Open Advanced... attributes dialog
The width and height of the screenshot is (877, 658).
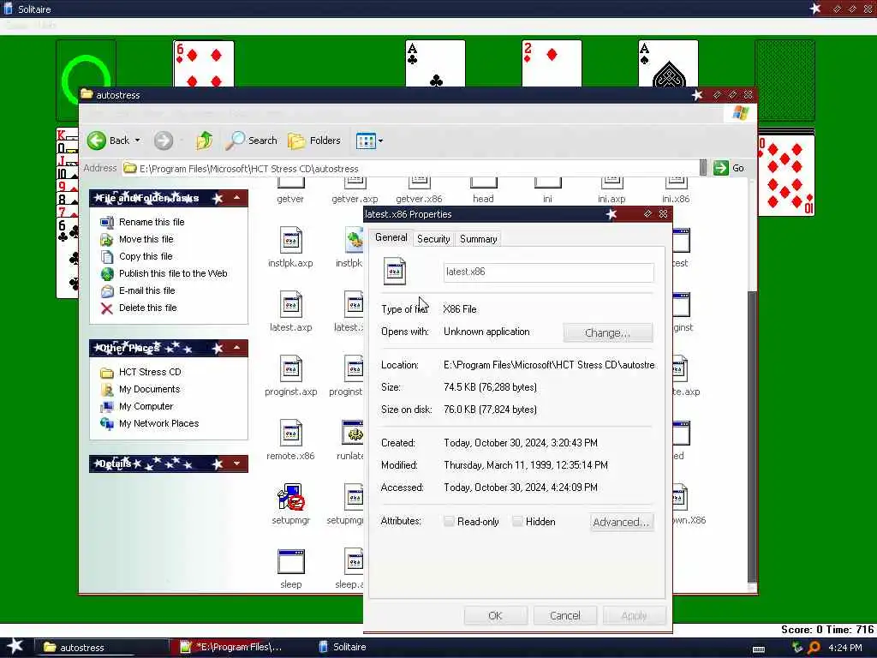[622, 522]
